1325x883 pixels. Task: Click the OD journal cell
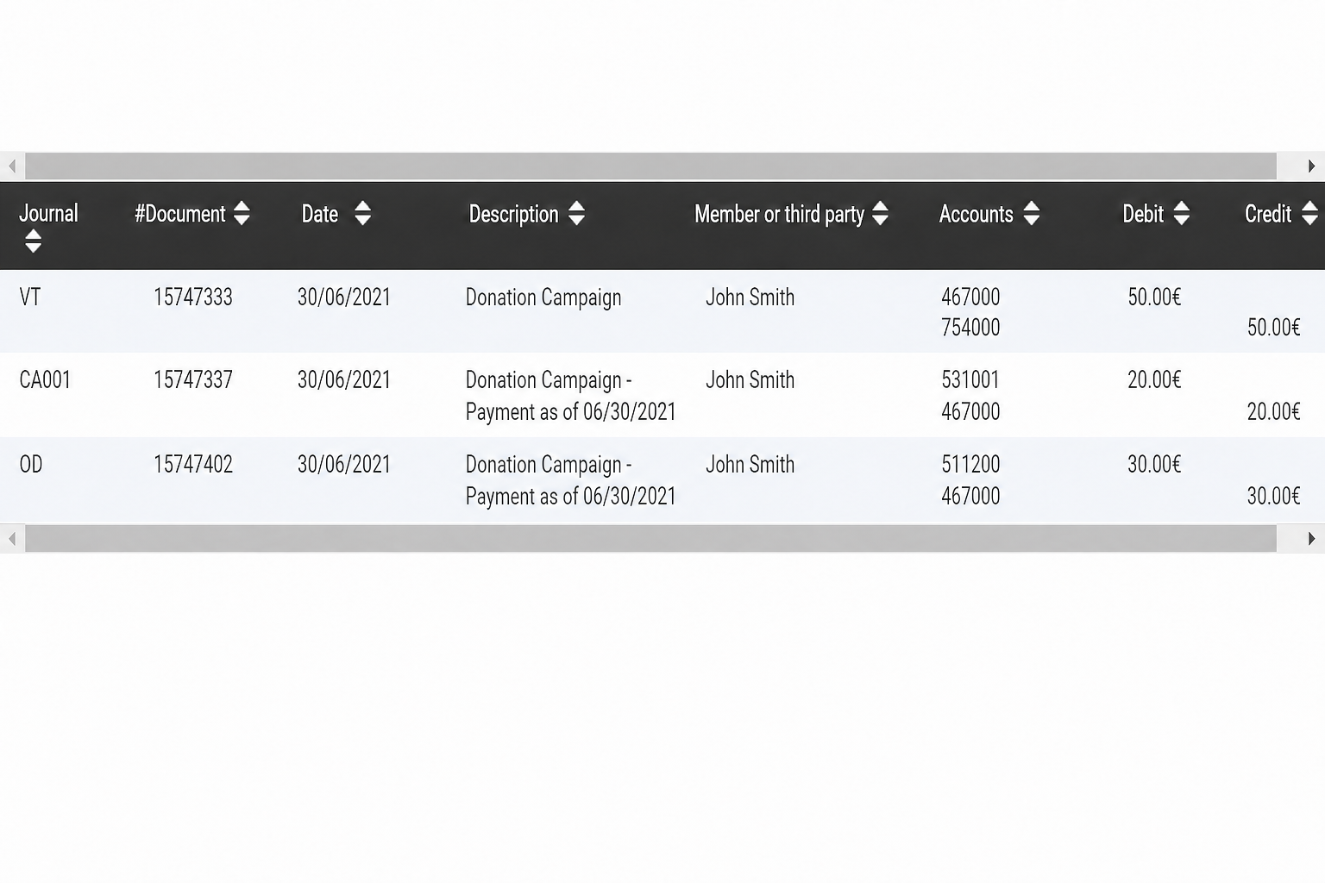[x=31, y=465]
